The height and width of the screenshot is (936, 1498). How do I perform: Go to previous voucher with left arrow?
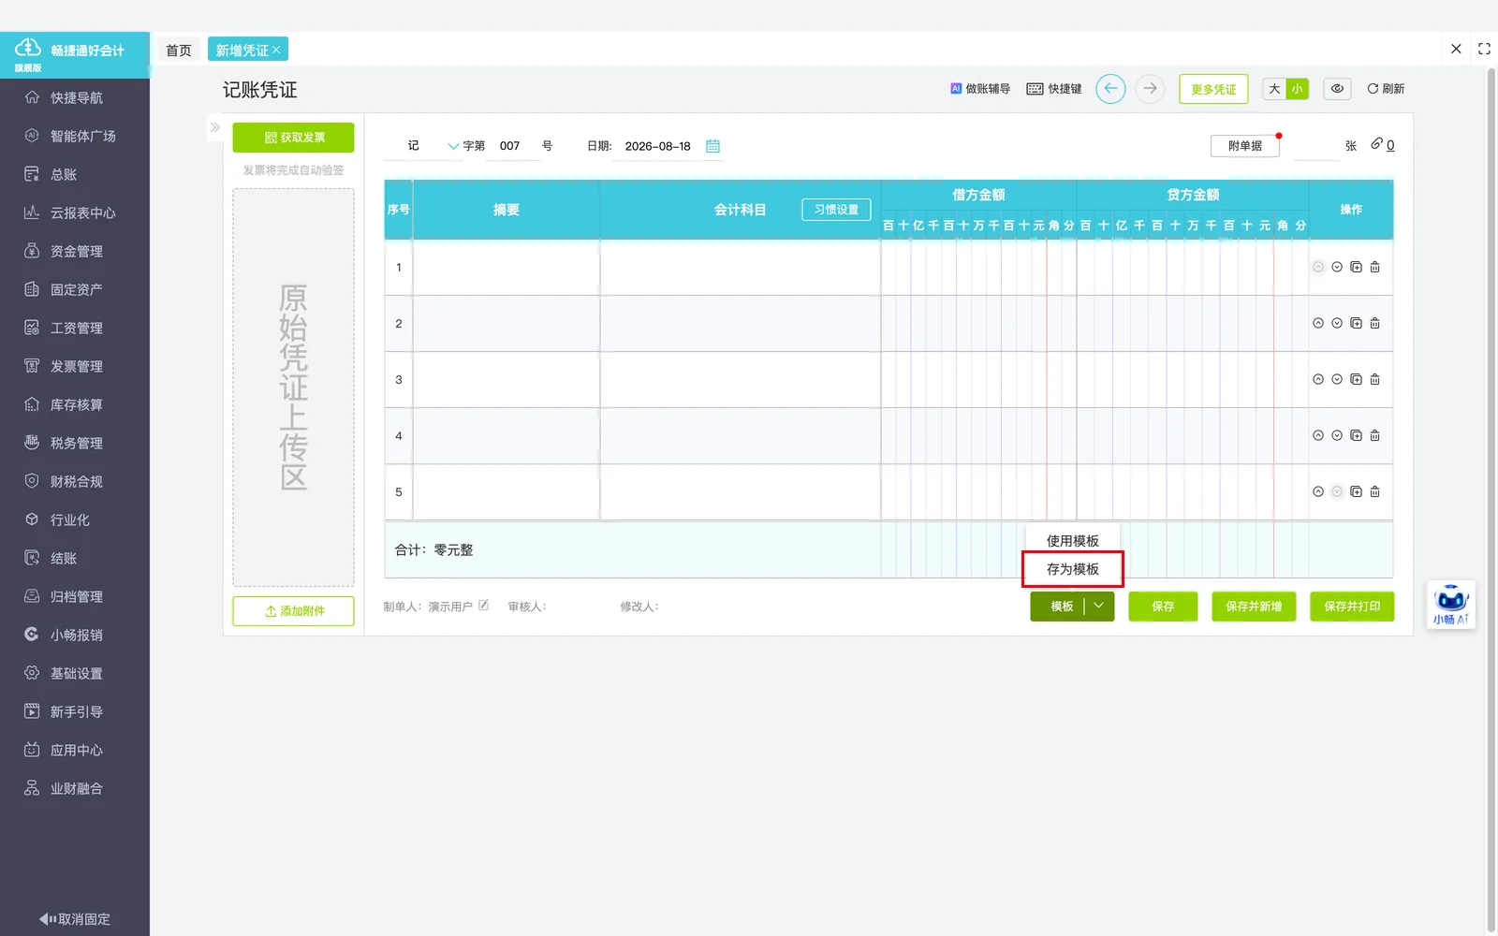coord(1110,89)
